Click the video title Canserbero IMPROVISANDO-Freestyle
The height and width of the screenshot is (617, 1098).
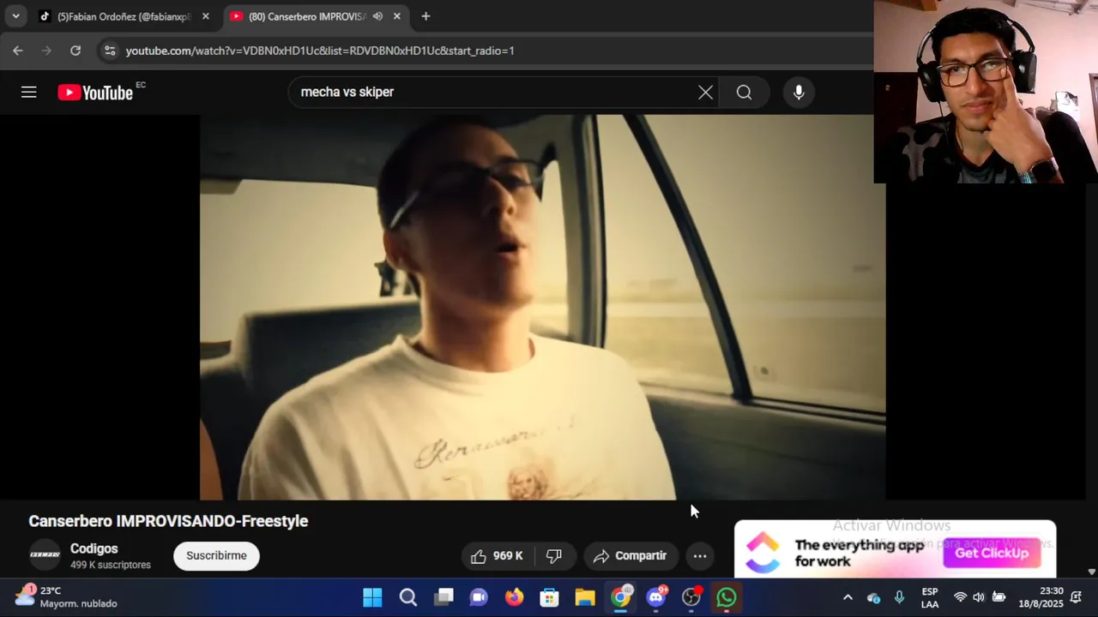pos(168,521)
